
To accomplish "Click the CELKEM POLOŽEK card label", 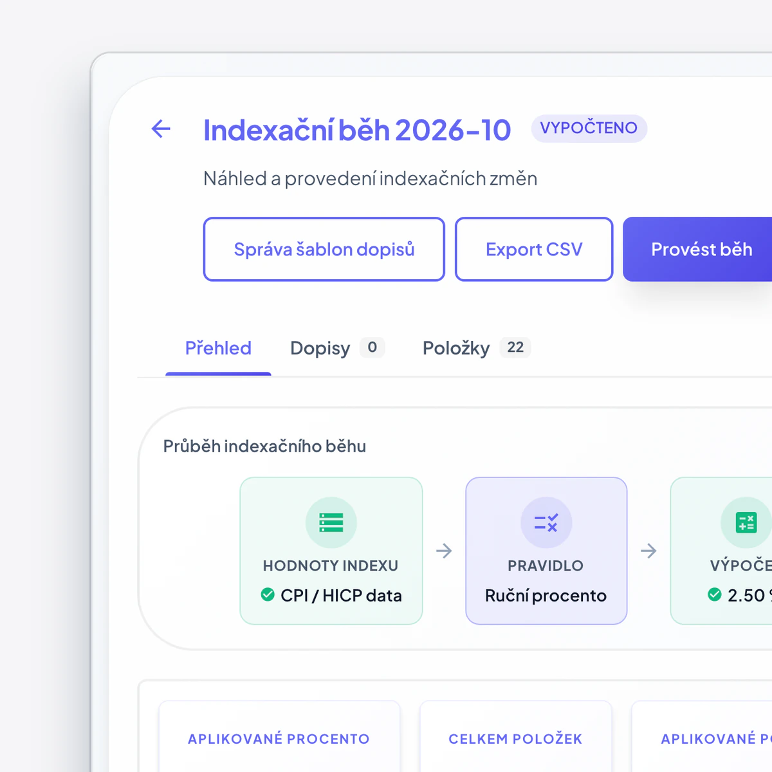I will tap(515, 739).
